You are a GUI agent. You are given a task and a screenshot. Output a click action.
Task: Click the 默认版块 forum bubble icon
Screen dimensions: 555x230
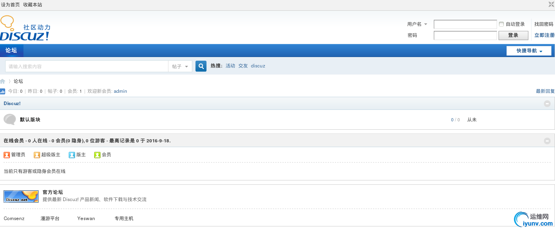10,119
